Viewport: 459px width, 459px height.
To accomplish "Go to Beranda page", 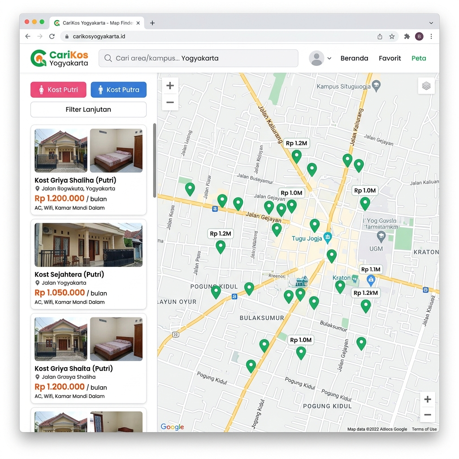I will [354, 58].
